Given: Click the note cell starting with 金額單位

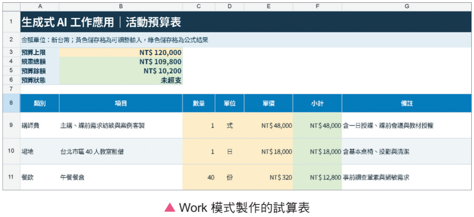Looking at the screenshot, I should click(246, 40).
